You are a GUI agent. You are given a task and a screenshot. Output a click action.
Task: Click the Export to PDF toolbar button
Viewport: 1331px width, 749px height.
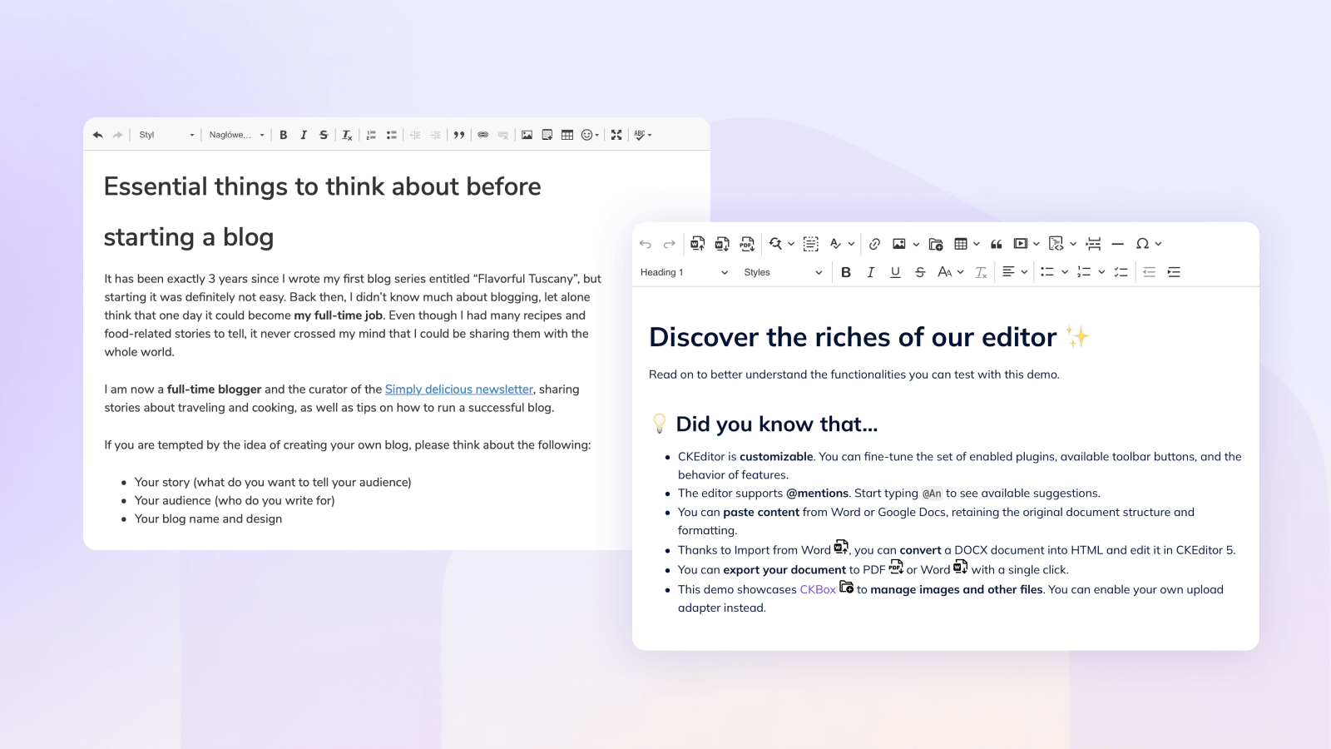pyautogui.click(x=747, y=244)
